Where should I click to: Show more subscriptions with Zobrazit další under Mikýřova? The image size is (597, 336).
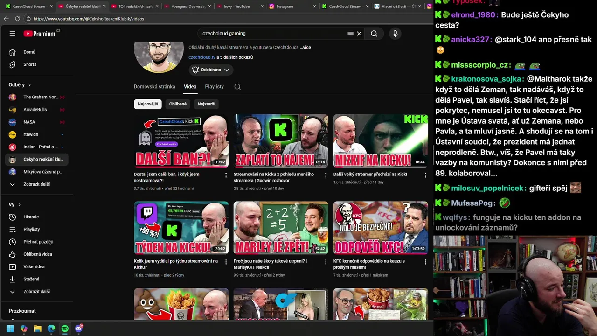(x=36, y=184)
